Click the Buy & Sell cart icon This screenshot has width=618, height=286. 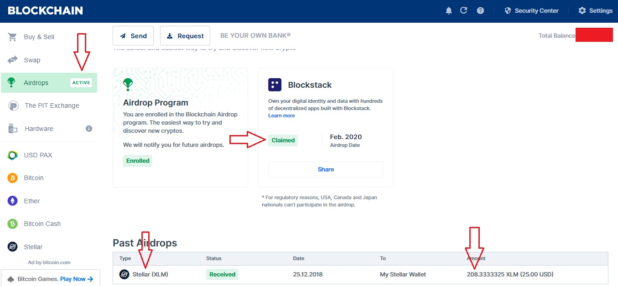pos(12,37)
